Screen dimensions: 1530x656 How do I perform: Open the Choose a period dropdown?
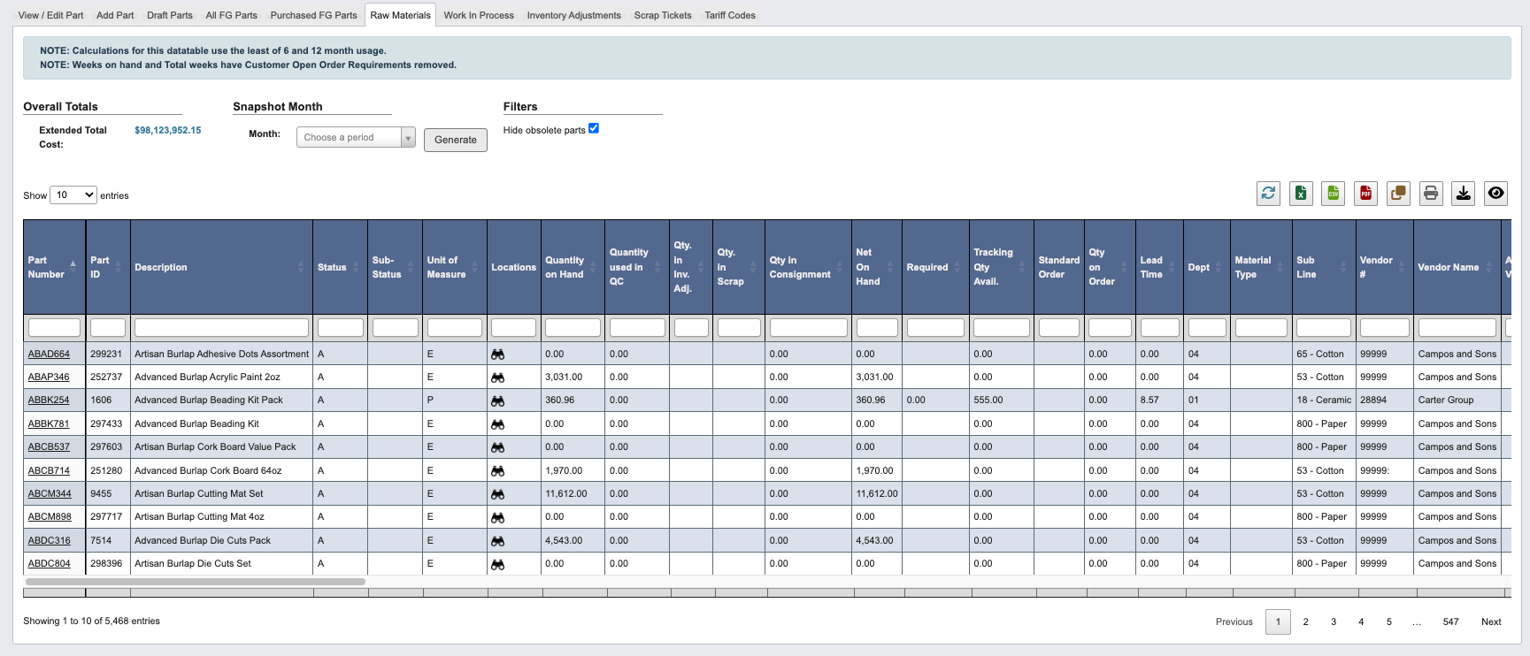tap(356, 137)
